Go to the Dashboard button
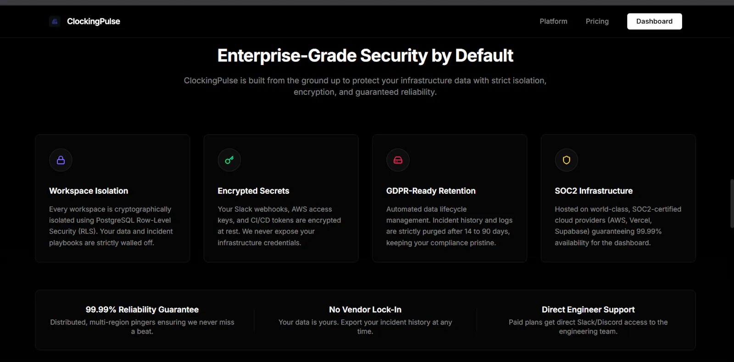Image resolution: width=734 pixels, height=362 pixels. pos(654,22)
